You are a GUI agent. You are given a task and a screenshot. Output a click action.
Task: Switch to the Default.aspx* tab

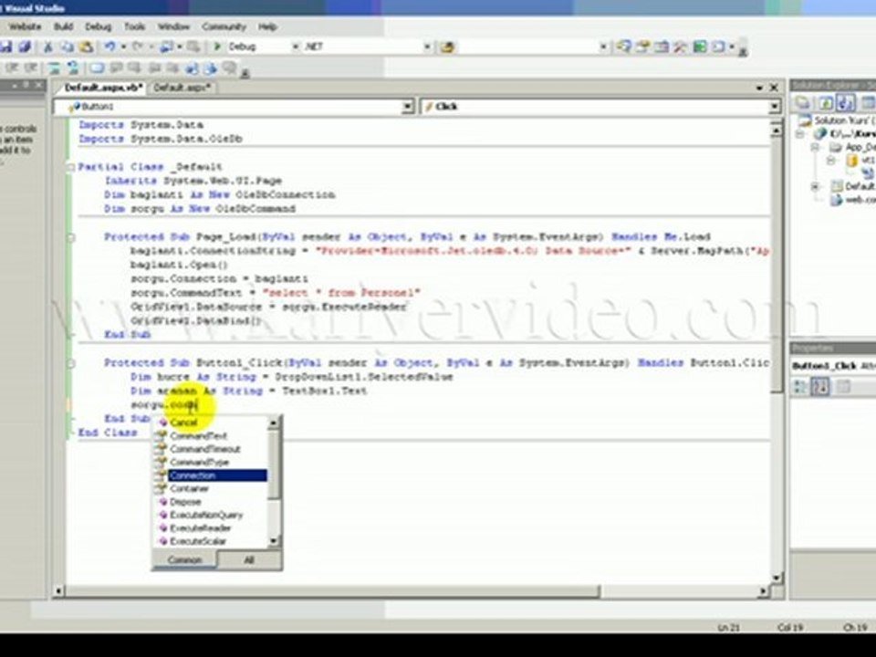(182, 88)
